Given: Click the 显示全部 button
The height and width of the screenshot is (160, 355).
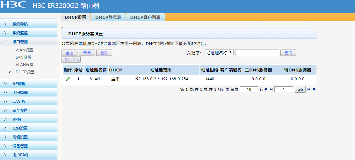Looking at the screenshot, I should (x=71, y=60).
